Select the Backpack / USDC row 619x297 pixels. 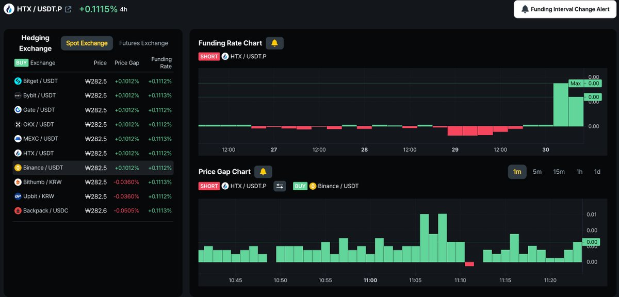tap(93, 211)
